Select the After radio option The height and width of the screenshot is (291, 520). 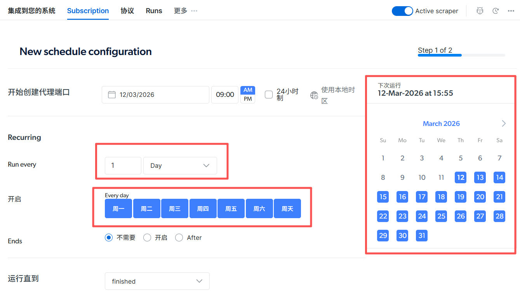coord(179,238)
